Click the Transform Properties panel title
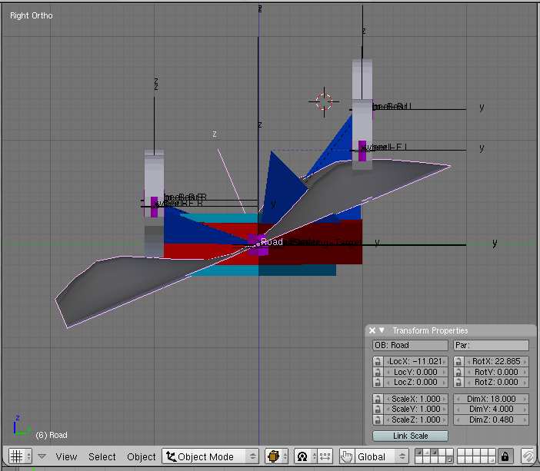The image size is (540, 471). [x=430, y=330]
